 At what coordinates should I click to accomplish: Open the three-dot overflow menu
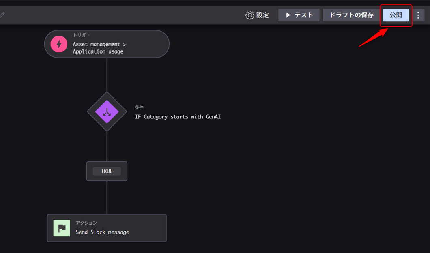pos(418,15)
